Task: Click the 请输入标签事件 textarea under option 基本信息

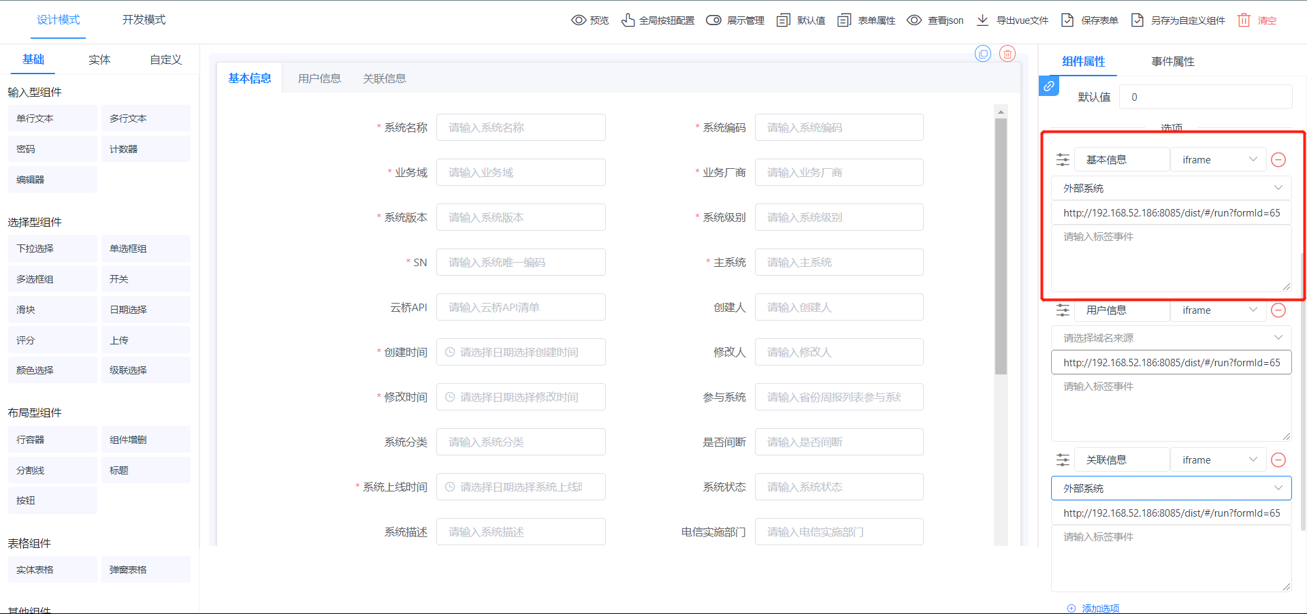Action: click(1172, 259)
